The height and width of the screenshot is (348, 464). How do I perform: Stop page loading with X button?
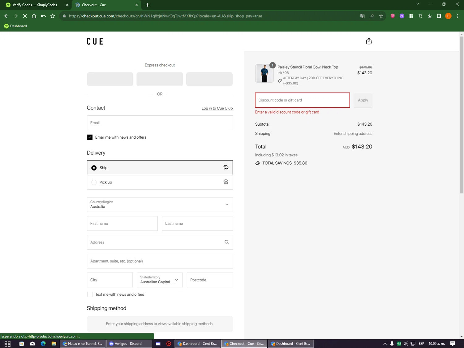click(x=25, y=16)
